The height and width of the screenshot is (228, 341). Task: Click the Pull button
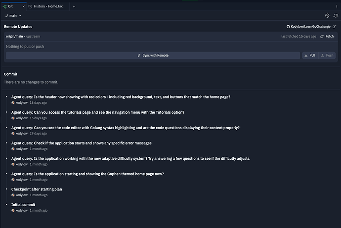pyautogui.click(x=310, y=55)
